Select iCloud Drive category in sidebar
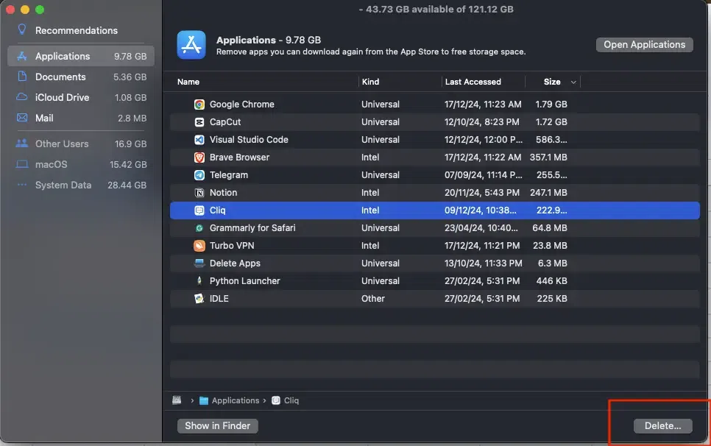711x446 pixels. [81, 97]
